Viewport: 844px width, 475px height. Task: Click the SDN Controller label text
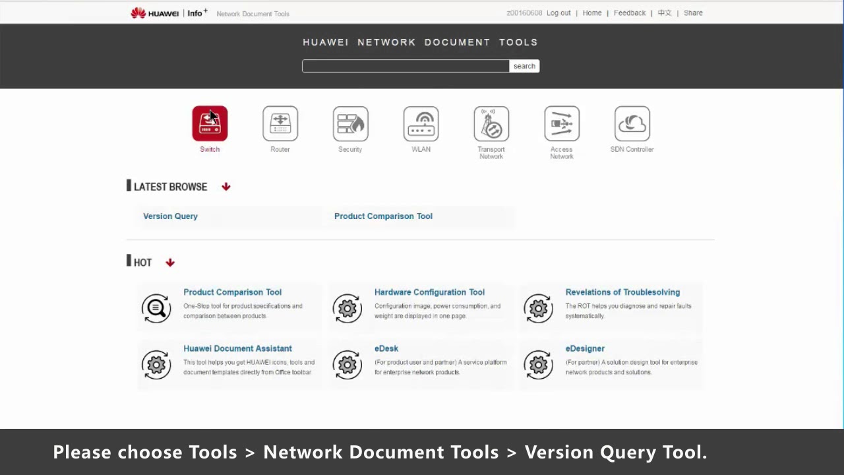pos(632,149)
